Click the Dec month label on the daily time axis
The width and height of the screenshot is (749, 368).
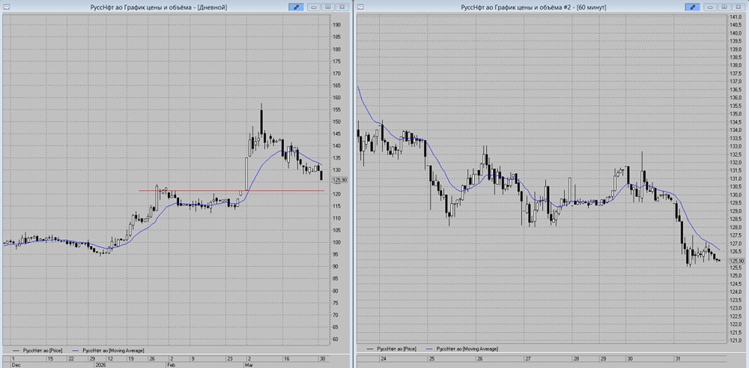[x=16, y=364]
